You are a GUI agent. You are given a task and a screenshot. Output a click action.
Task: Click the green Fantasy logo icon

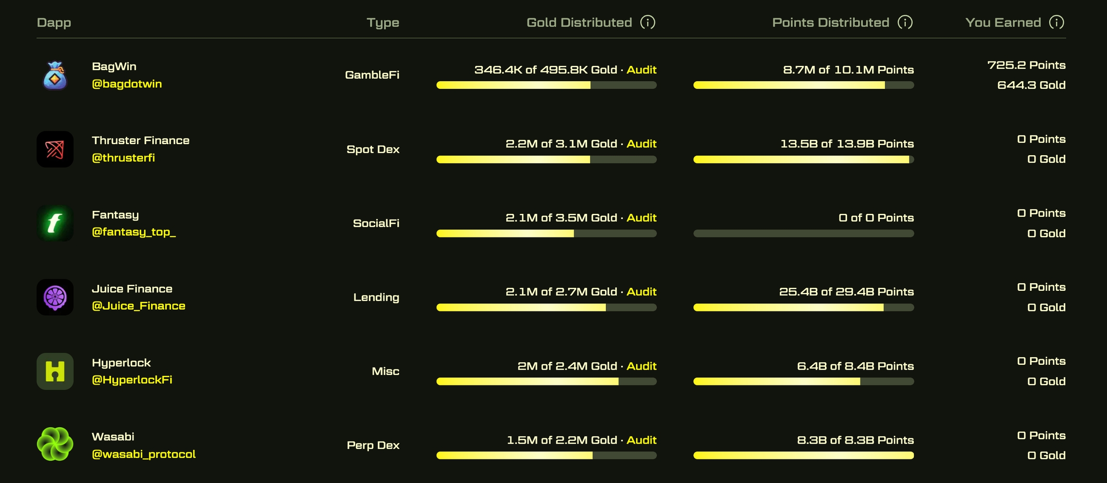coord(55,223)
